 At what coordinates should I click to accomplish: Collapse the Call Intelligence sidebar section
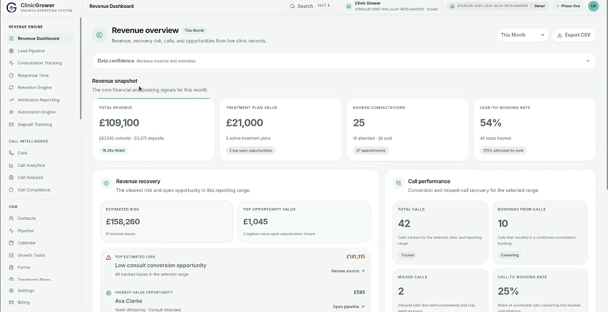point(69,141)
